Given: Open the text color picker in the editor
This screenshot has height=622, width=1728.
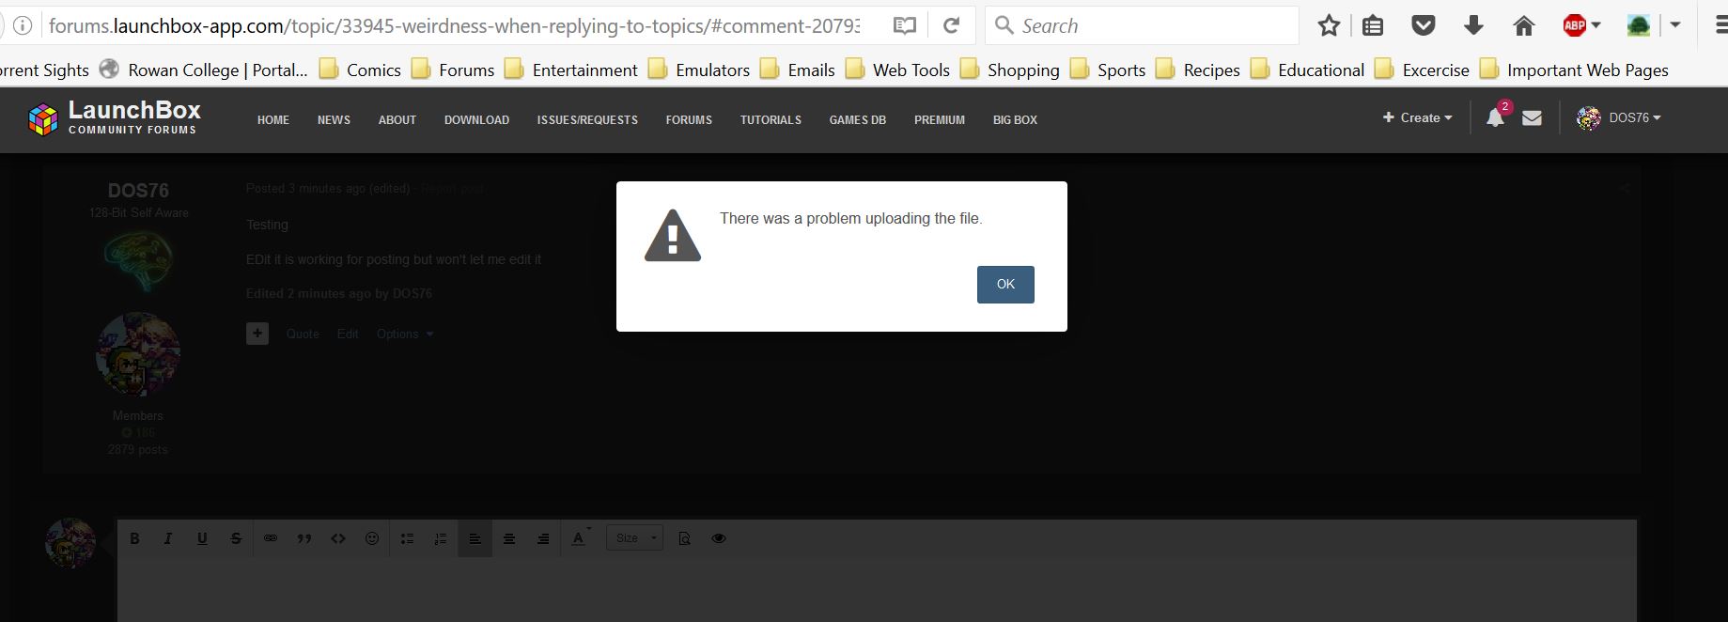Looking at the screenshot, I should [x=580, y=537].
